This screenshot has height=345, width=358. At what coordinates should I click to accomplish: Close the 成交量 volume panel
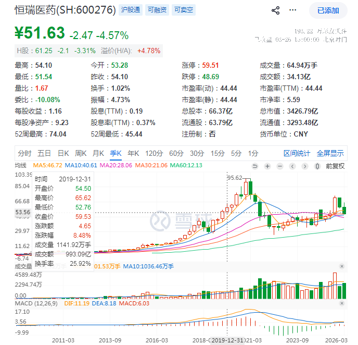[x=342, y=266]
